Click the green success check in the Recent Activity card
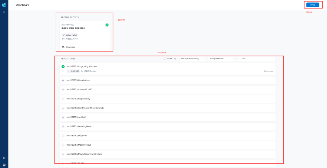 pos(107,25)
